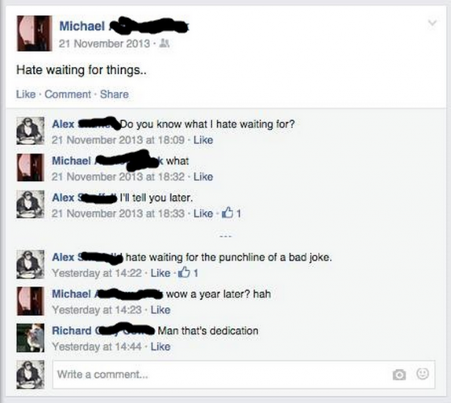The height and width of the screenshot is (403, 451).
Task: Open the post options chevron dropdown
Action: pyautogui.click(x=432, y=23)
